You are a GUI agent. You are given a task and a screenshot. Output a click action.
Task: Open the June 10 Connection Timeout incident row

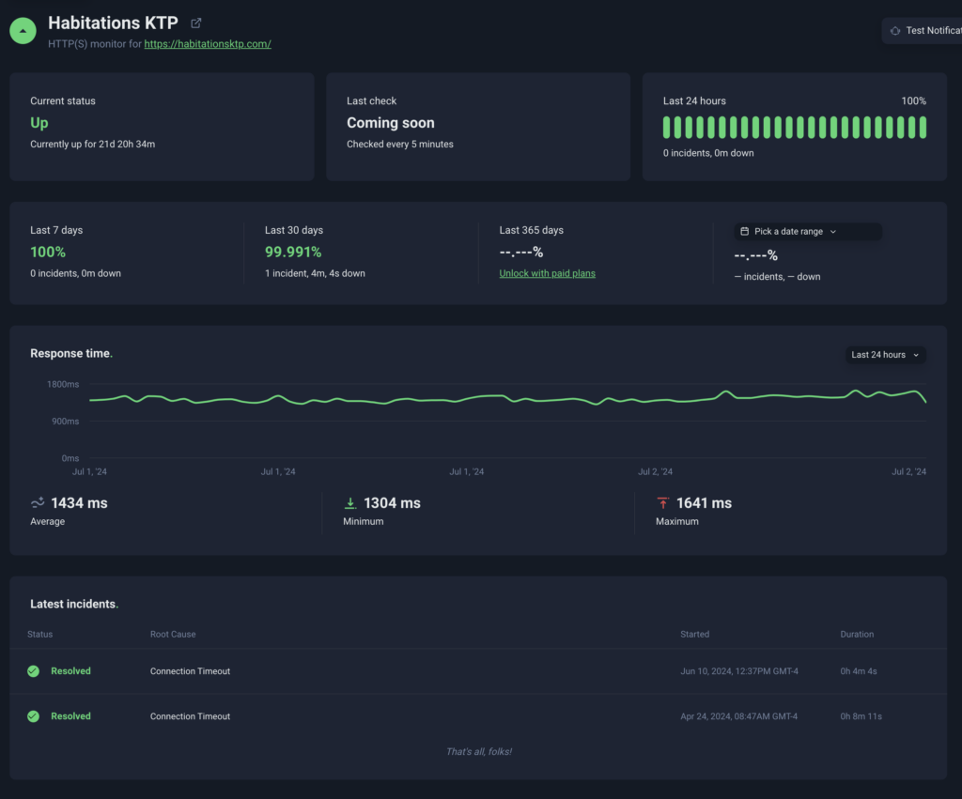click(x=190, y=671)
